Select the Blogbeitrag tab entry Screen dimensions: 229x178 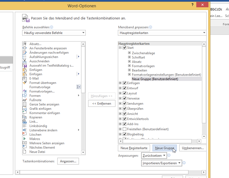point(135,134)
